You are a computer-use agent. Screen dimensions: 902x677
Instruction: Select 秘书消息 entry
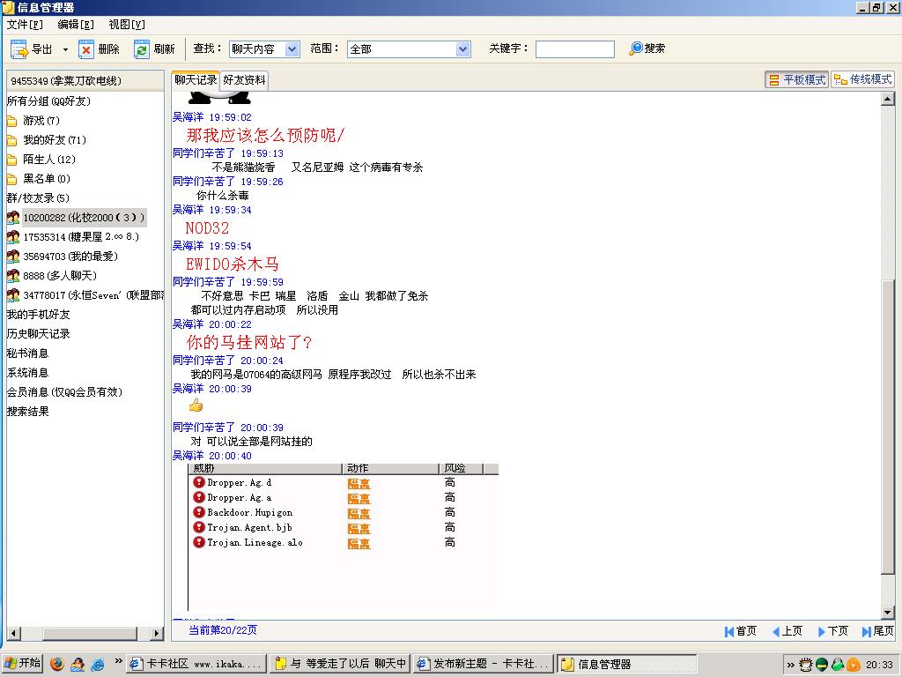[27, 353]
